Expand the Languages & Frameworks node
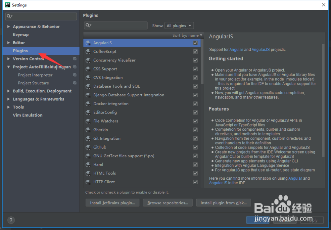The image size is (331, 230). [x=9, y=99]
